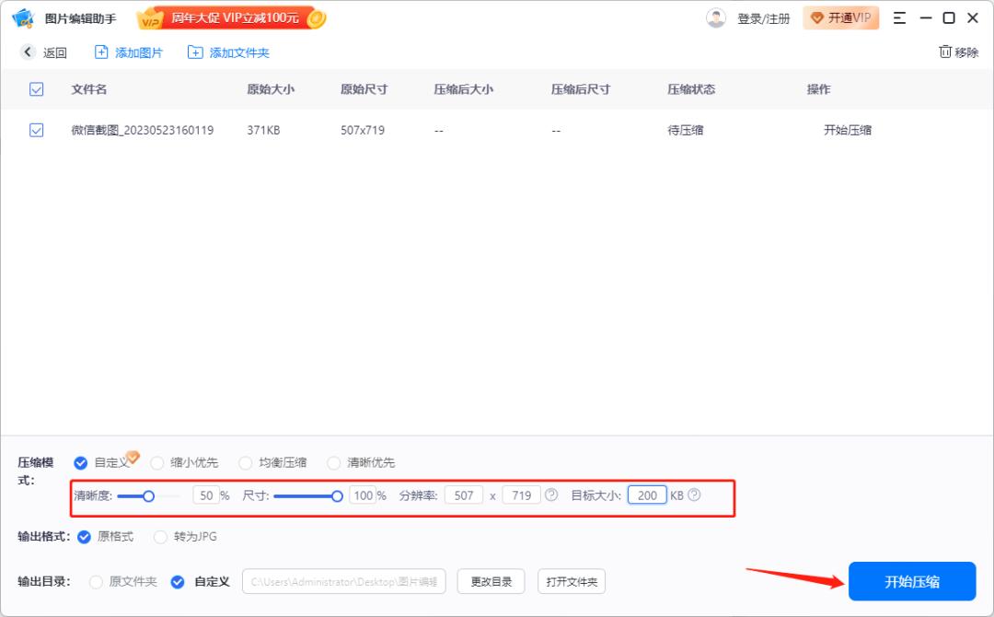Click the 添加文件夹 add folder icon
Image resolution: width=994 pixels, height=617 pixels.
[194, 52]
